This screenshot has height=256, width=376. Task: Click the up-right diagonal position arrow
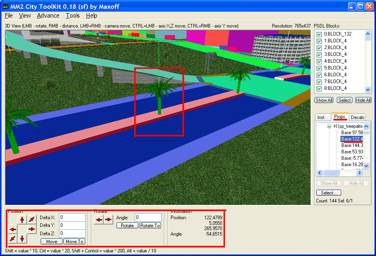click(31, 220)
